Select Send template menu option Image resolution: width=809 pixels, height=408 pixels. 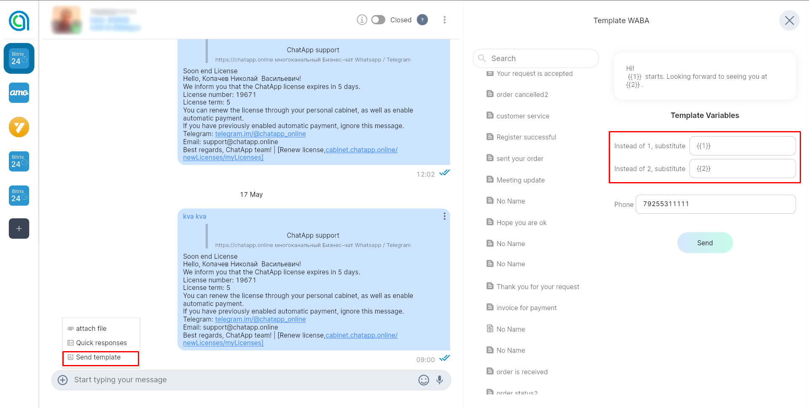(98, 357)
